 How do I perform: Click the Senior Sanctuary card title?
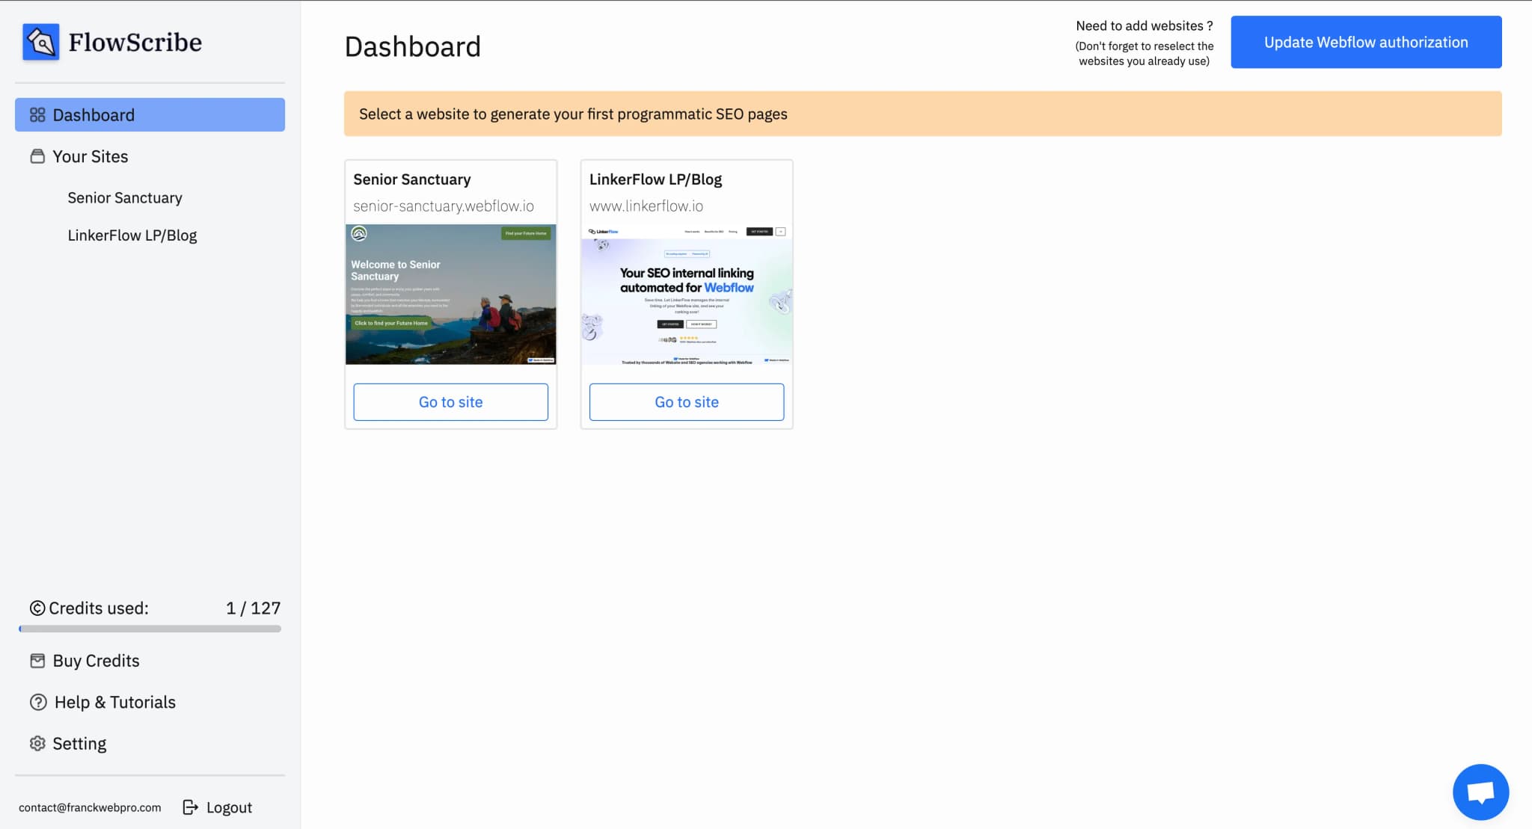pyautogui.click(x=412, y=179)
